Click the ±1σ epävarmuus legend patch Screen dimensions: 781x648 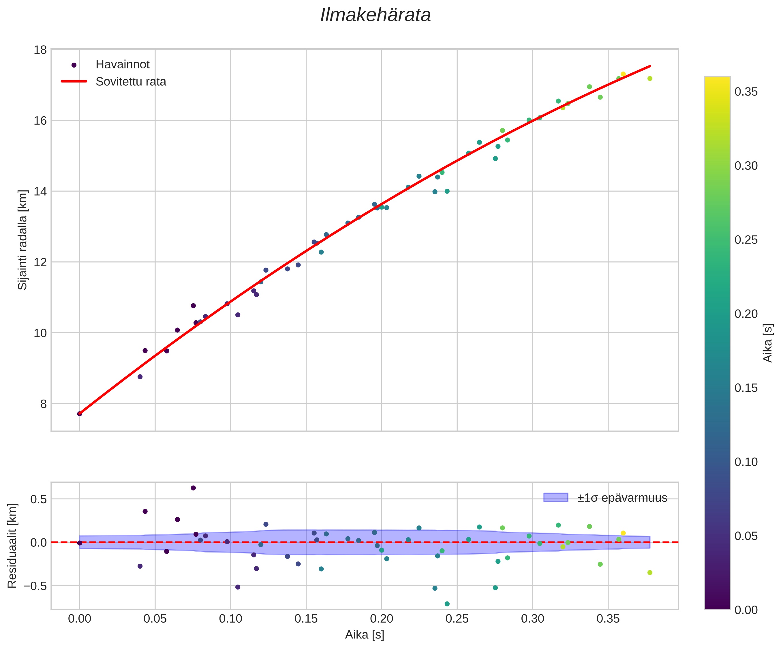tap(556, 498)
